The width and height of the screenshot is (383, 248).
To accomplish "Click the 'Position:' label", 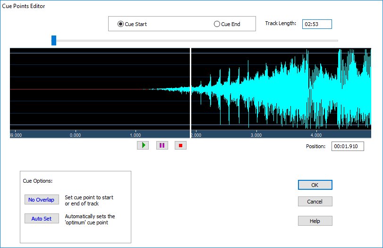I will (315, 146).
